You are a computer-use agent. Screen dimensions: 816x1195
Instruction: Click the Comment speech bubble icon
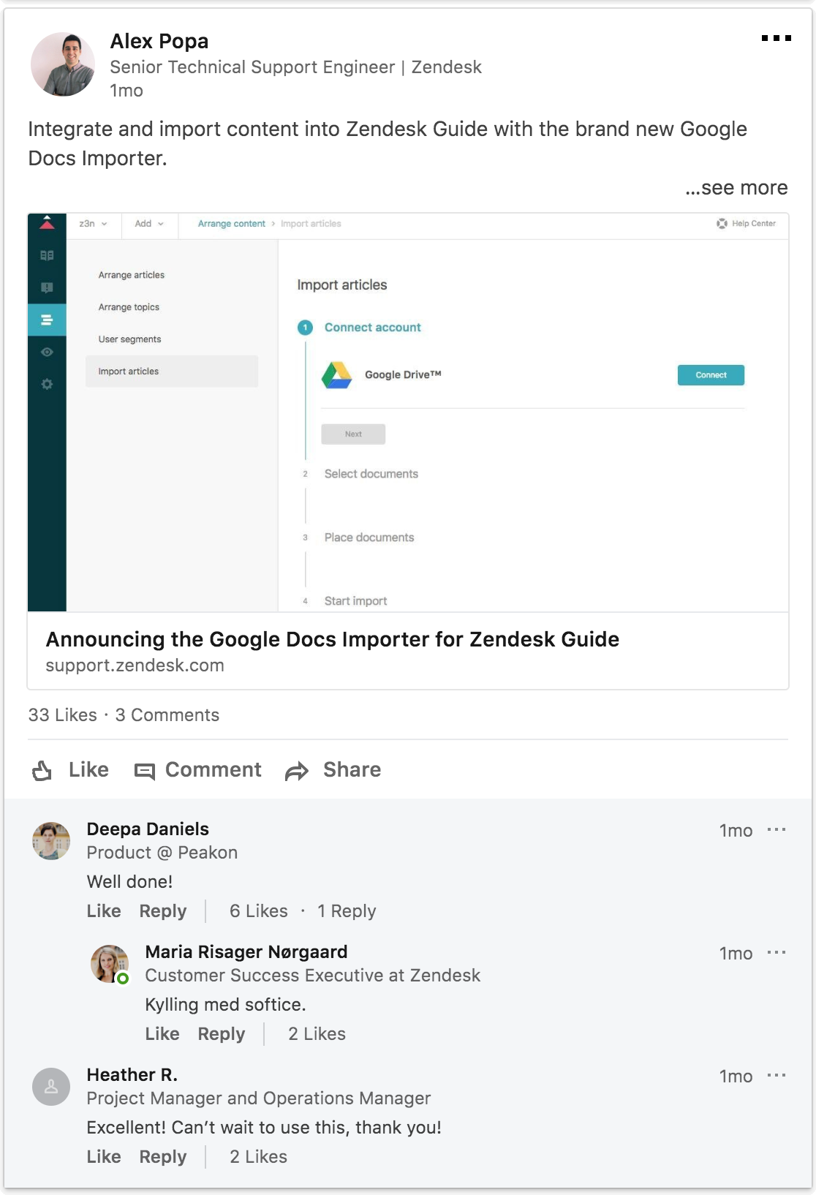click(145, 771)
